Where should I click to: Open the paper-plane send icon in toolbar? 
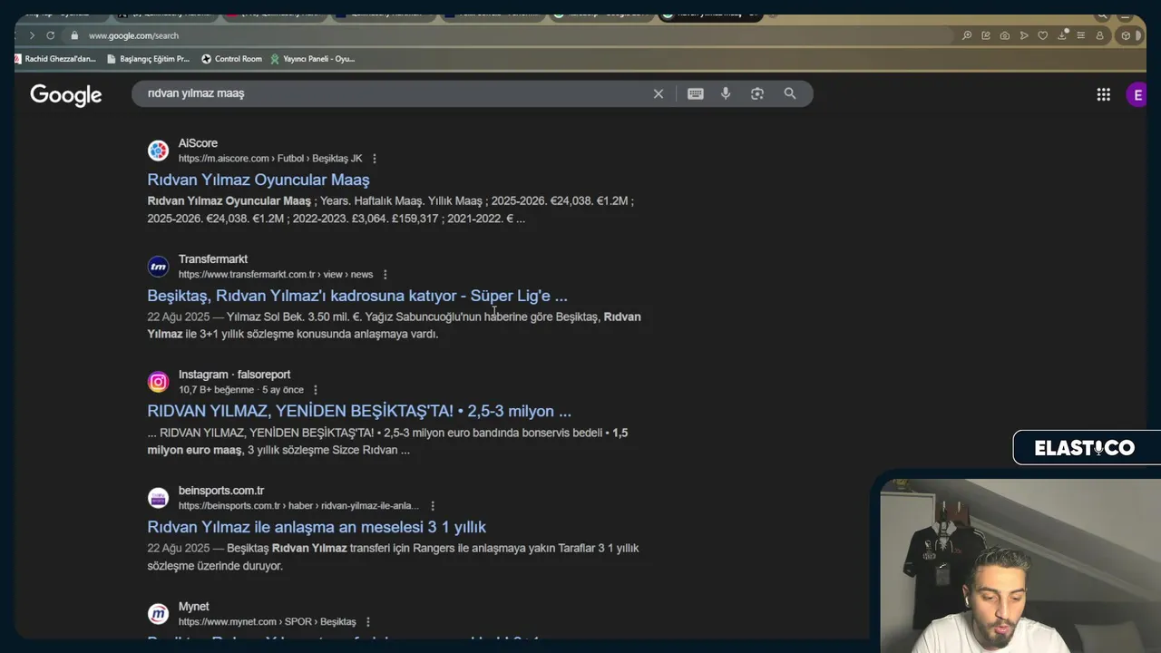[x=1024, y=35]
